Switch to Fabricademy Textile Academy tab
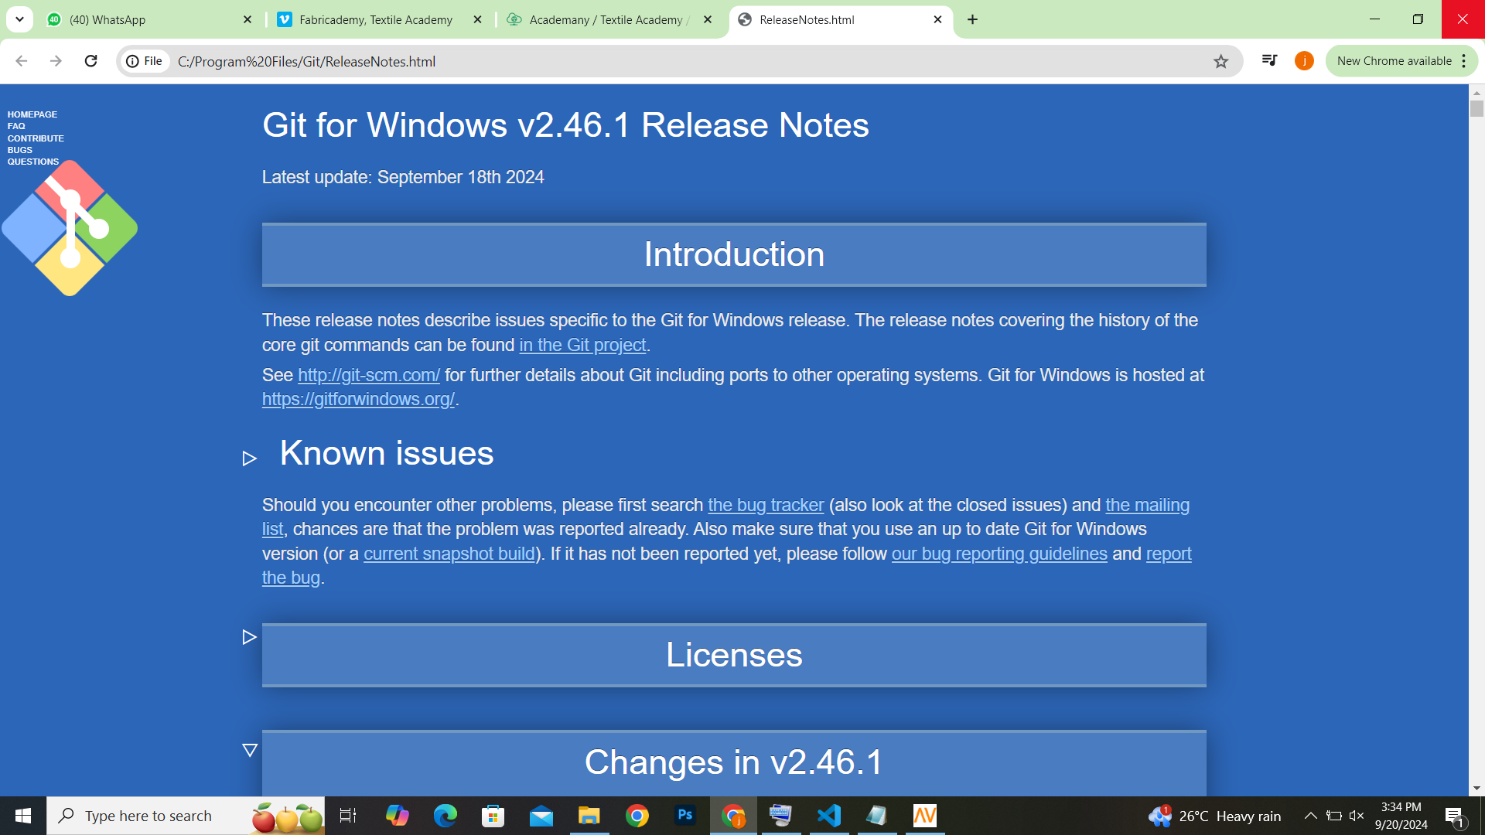1485x835 pixels. click(x=377, y=19)
